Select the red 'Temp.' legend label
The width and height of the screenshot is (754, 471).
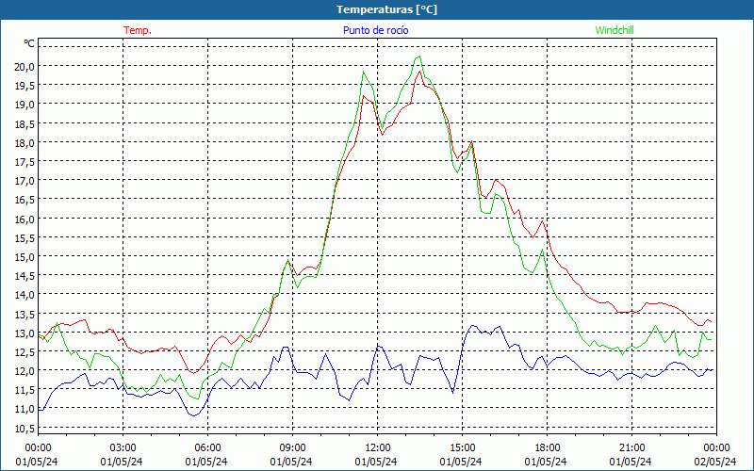(138, 30)
